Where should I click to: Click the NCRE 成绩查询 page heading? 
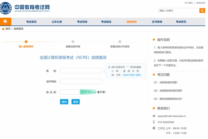click(73, 57)
